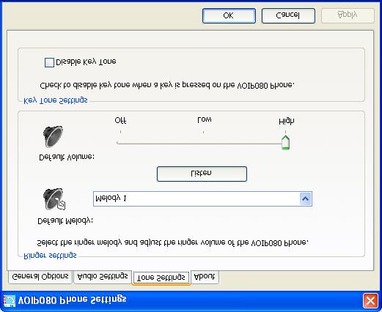Open the Default Melody dropdown arrow
382x312 pixels.
(305, 198)
